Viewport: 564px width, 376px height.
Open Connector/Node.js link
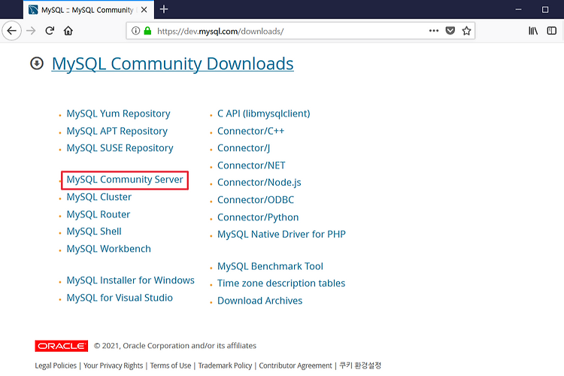(x=259, y=183)
